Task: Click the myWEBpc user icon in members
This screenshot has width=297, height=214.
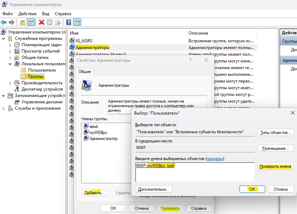Action: click(86, 132)
